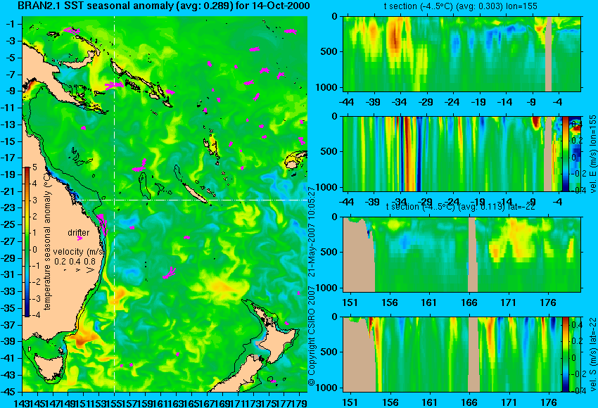598x408 pixels.
Task: Select the "vel. E (m/s) lon=155" axis label
Action: [592, 154]
